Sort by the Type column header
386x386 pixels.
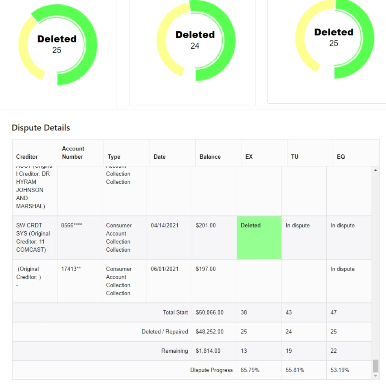[114, 157]
